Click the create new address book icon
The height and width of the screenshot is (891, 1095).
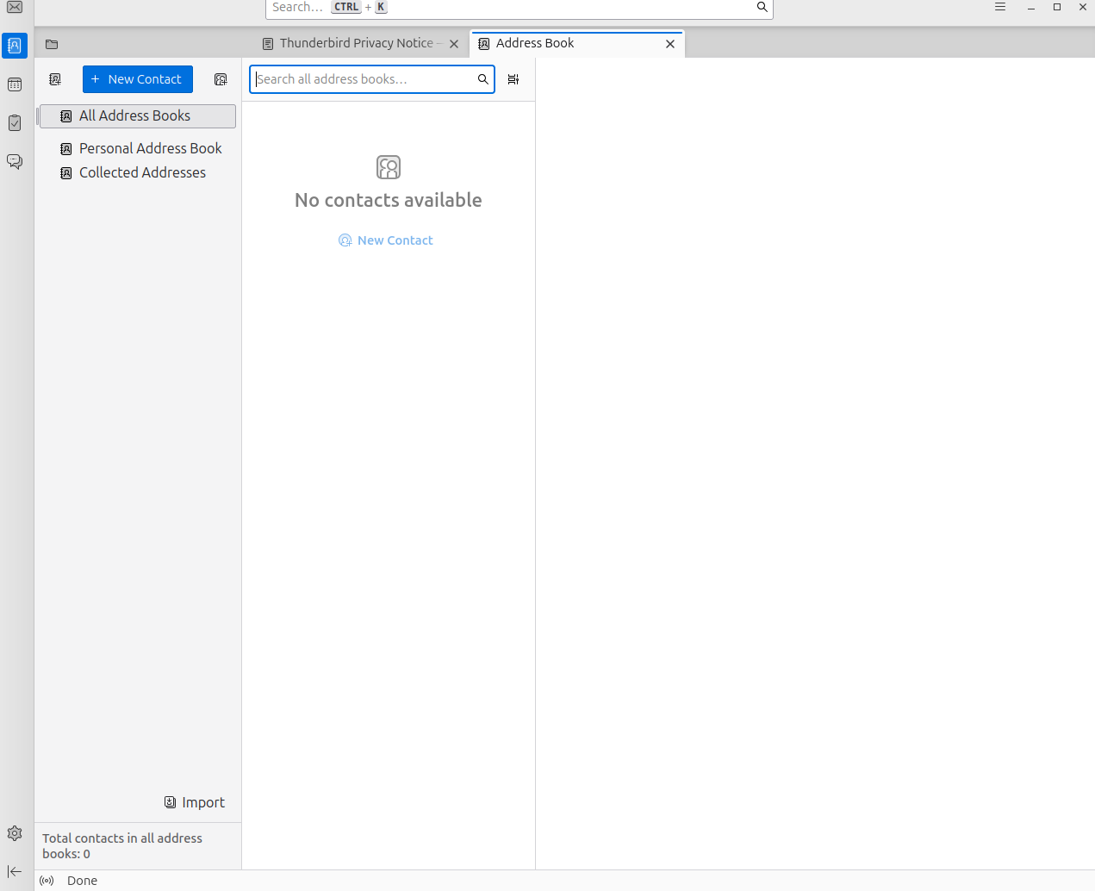pyautogui.click(x=55, y=79)
